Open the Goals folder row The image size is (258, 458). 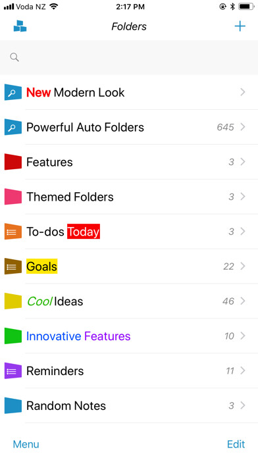[x=129, y=266]
